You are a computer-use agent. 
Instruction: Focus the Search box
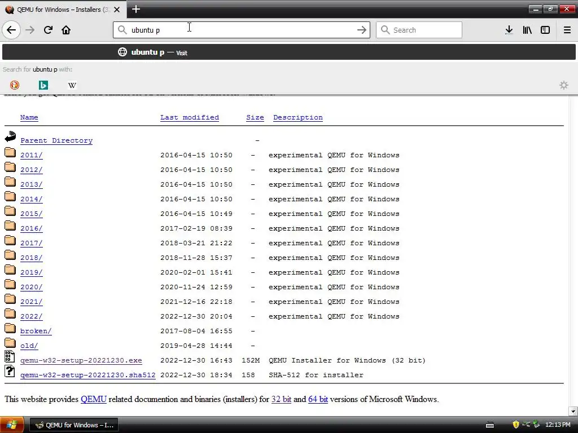click(x=419, y=30)
